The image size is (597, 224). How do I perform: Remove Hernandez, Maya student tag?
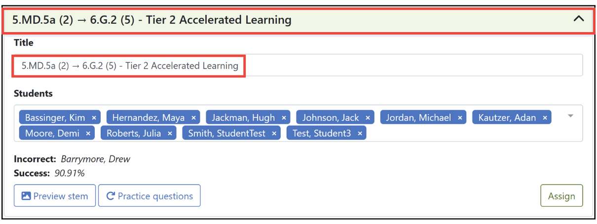coord(193,118)
